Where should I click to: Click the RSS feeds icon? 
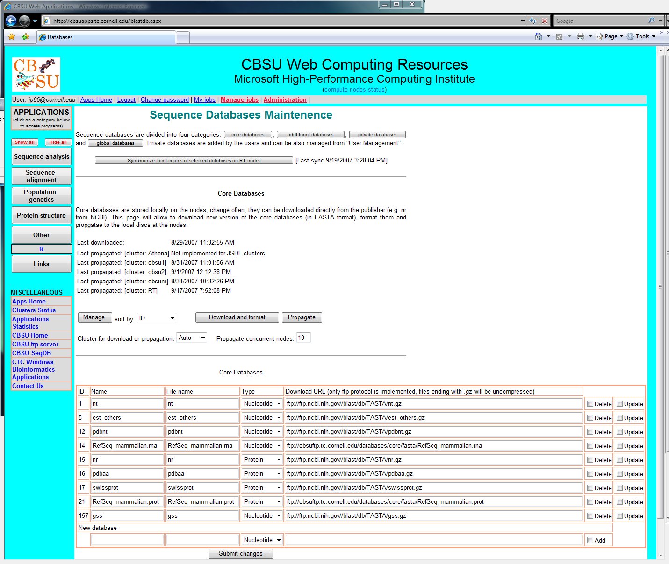(x=559, y=36)
